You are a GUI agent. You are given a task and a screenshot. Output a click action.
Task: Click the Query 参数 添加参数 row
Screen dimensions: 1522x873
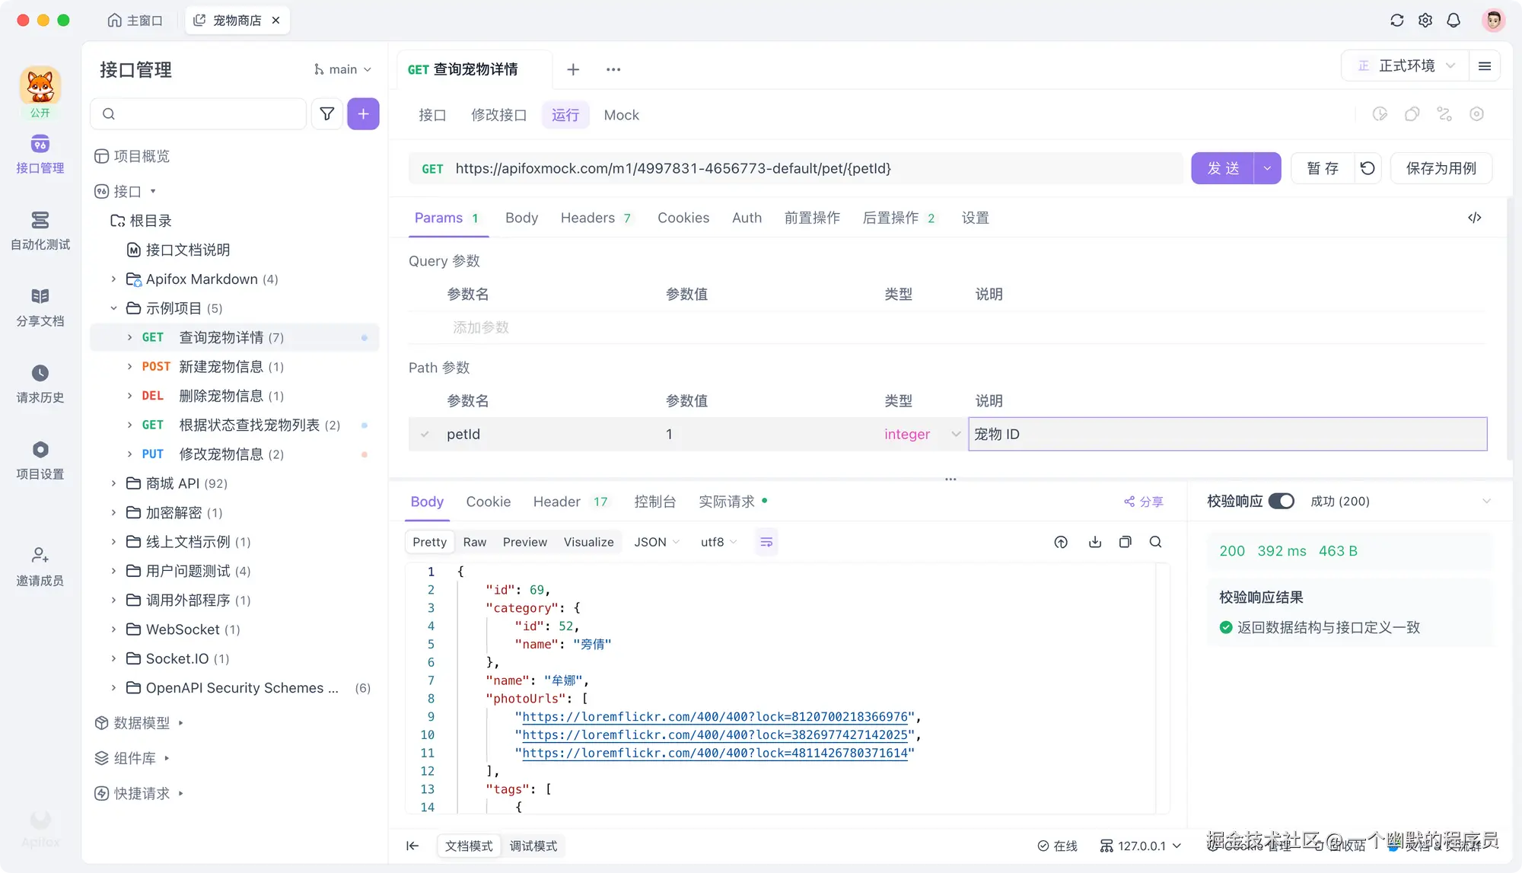[480, 327]
